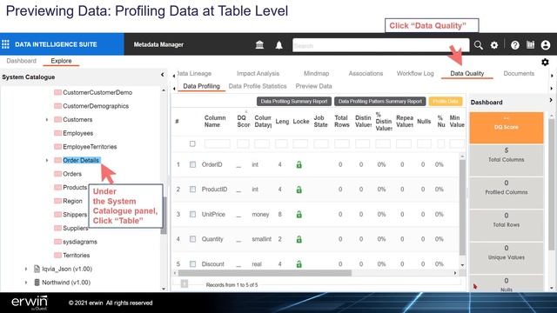557x313 pixels.
Task: Focus the Column Name filter field
Action: [x=217, y=143]
